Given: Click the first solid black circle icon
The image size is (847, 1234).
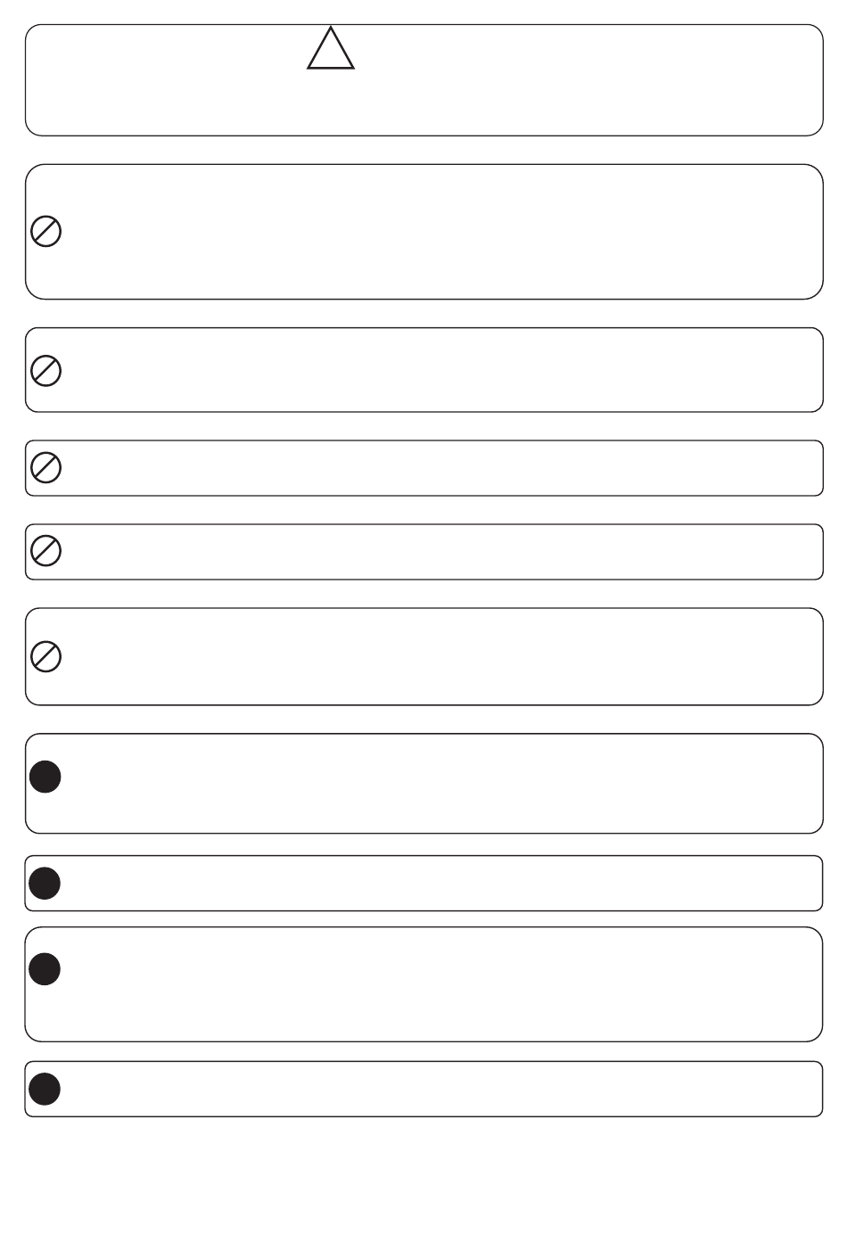Looking at the screenshot, I should 45,777.
